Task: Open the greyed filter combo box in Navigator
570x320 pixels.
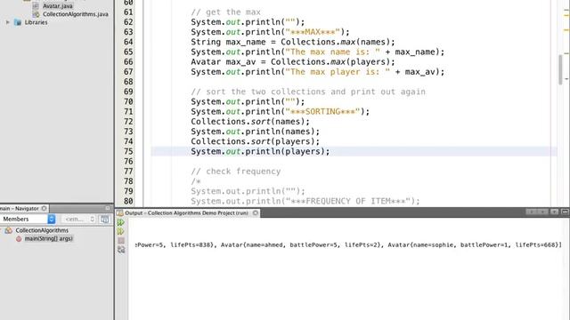Action: pyautogui.click(x=78, y=220)
